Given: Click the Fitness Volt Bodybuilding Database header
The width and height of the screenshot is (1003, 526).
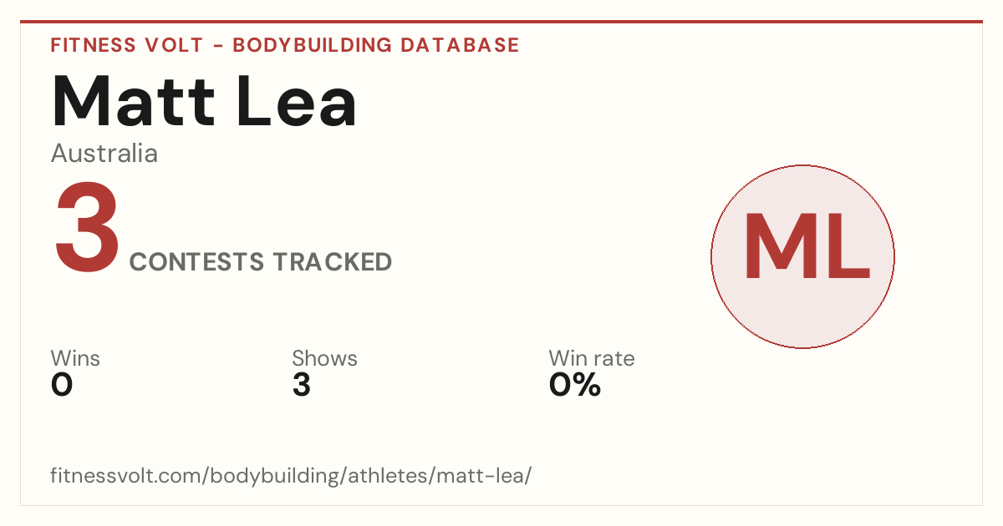Looking at the screenshot, I should pyautogui.click(x=285, y=45).
